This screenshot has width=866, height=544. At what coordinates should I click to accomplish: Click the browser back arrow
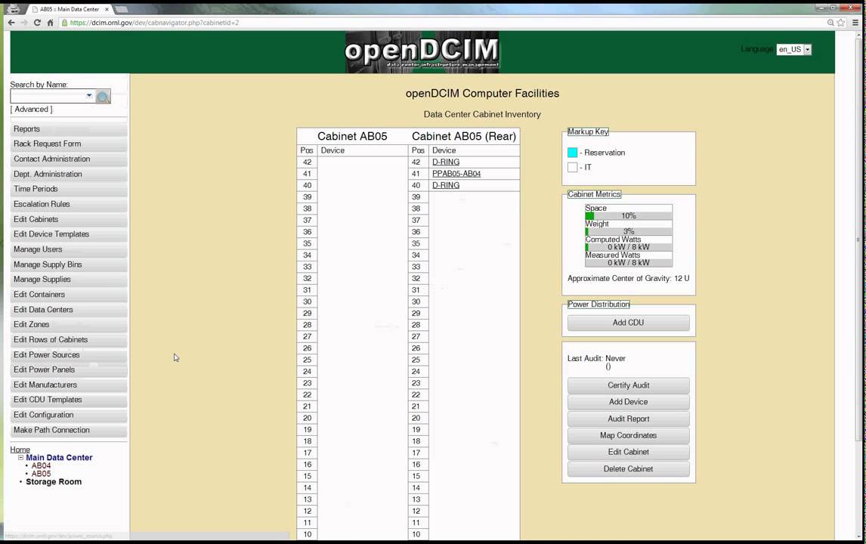[11, 23]
